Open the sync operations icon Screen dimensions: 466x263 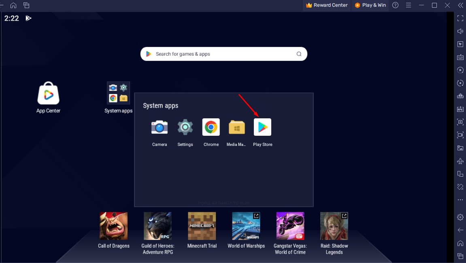pos(460,83)
